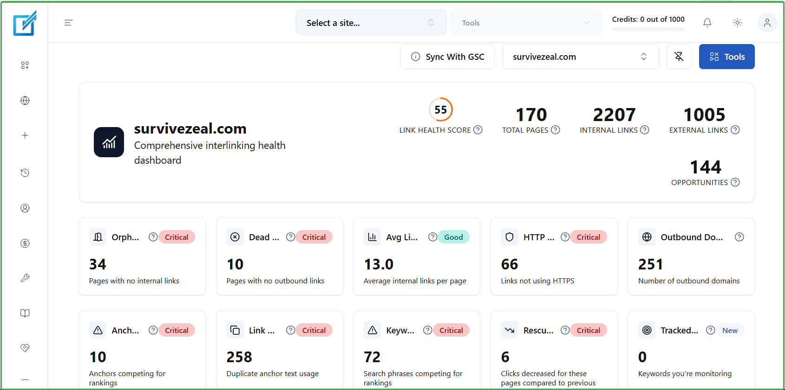Open the Orphan pages card with 34
This screenshot has width=785, height=390.
(x=142, y=256)
